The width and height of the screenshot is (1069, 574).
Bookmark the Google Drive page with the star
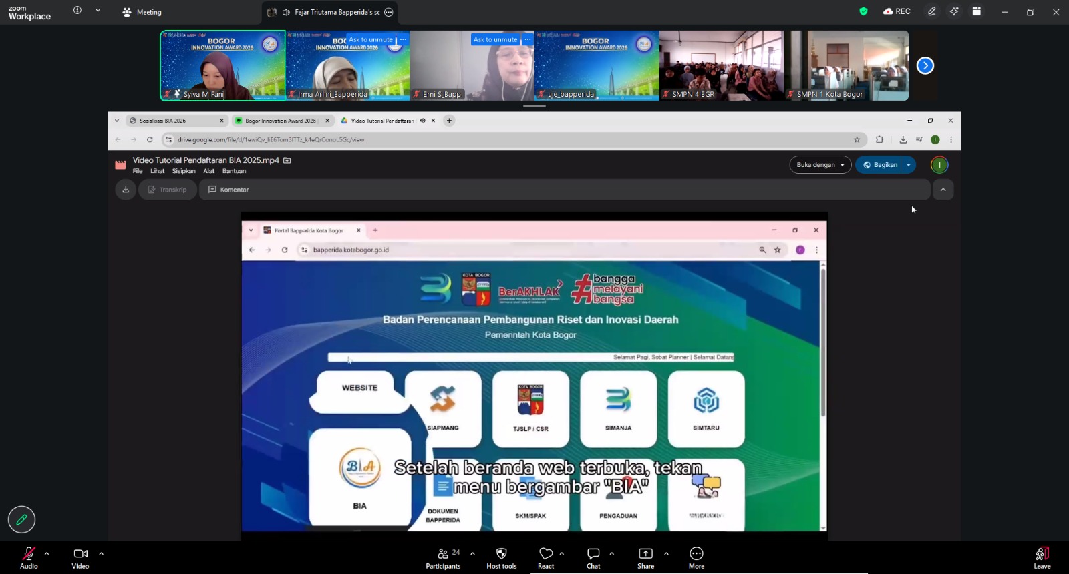(857, 139)
